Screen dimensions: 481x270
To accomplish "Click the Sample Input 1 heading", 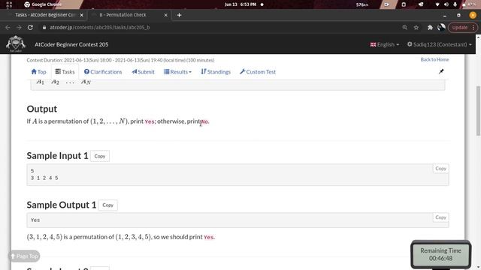I will click(x=57, y=155).
